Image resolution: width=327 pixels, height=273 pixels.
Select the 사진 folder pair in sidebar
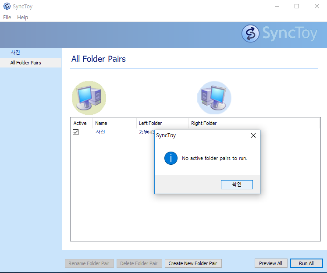click(x=31, y=53)
